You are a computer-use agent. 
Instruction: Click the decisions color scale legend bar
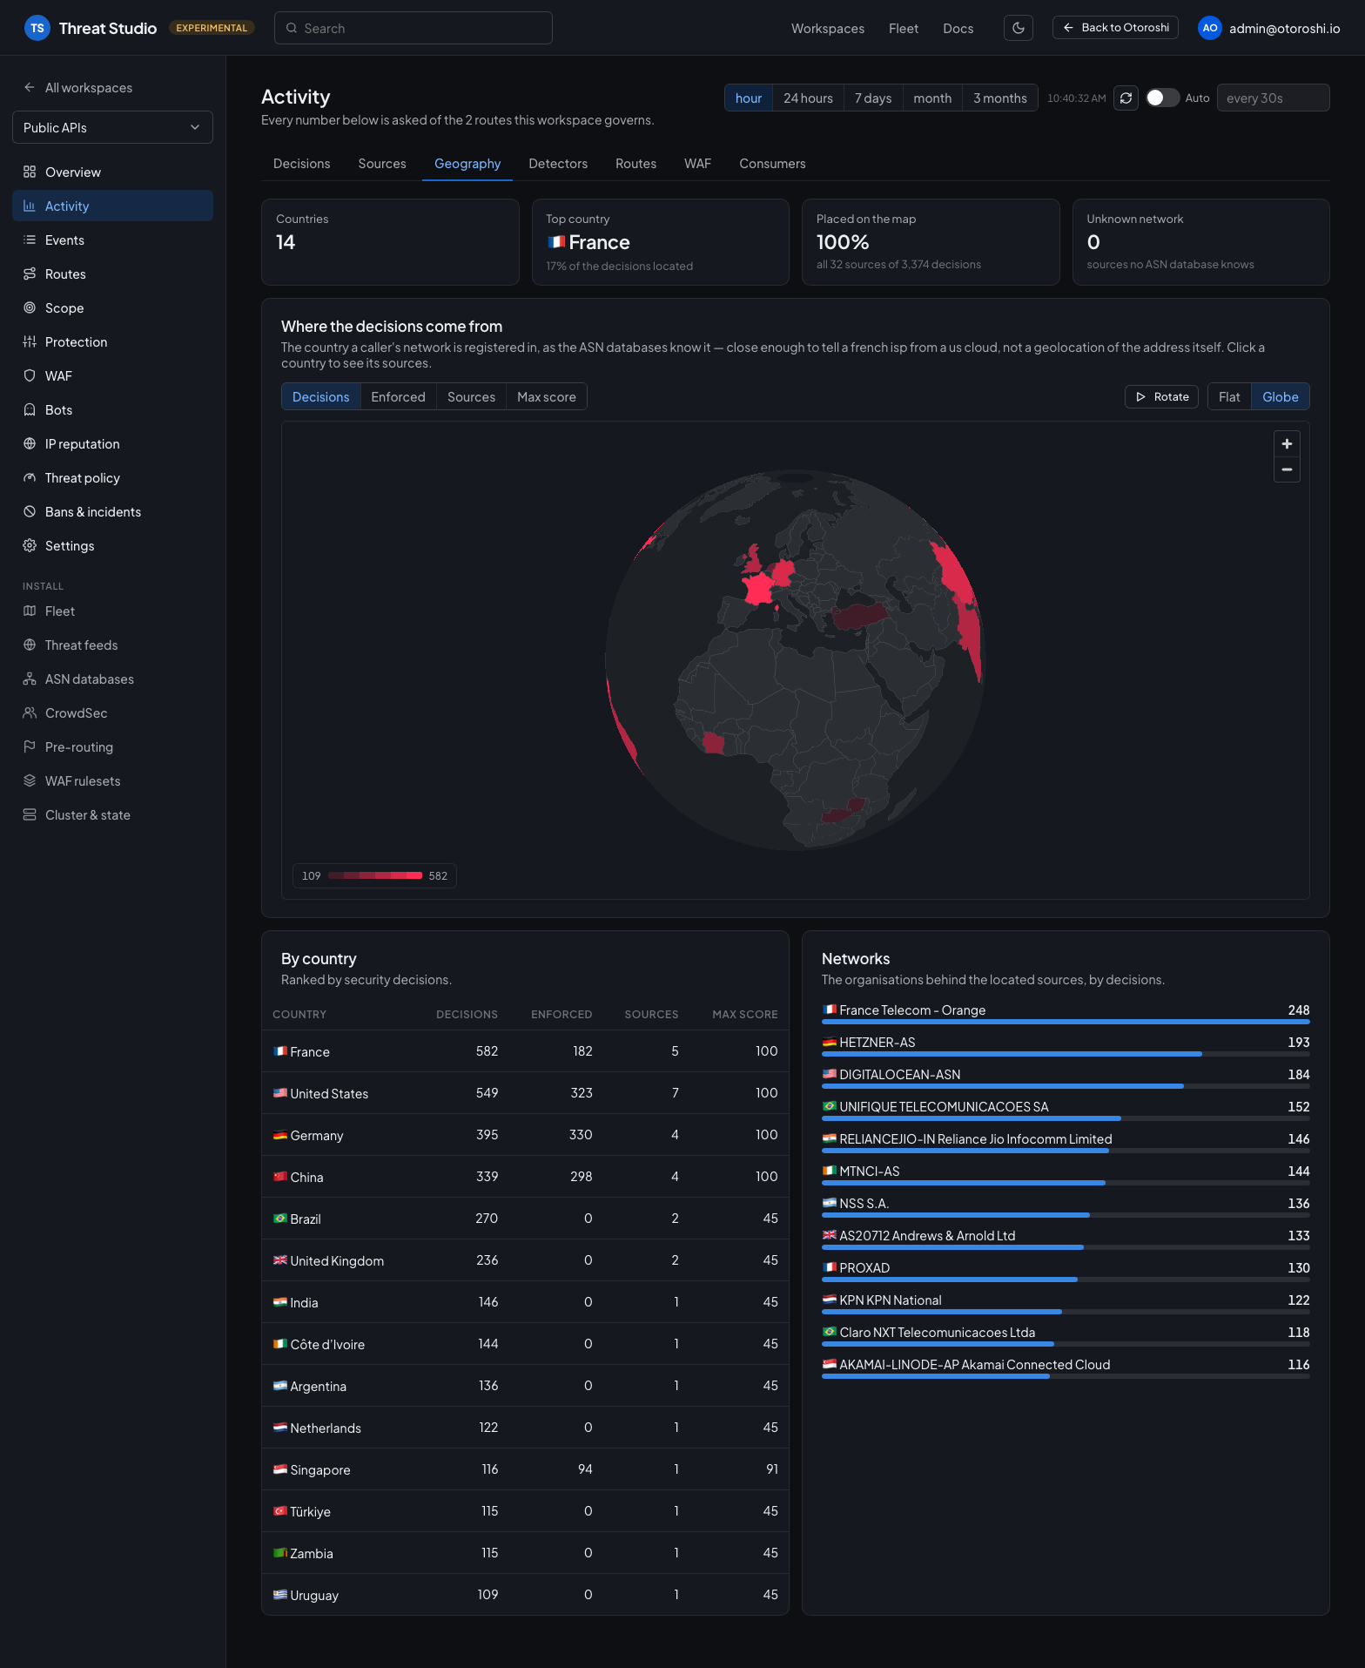[x=375, y=875]
